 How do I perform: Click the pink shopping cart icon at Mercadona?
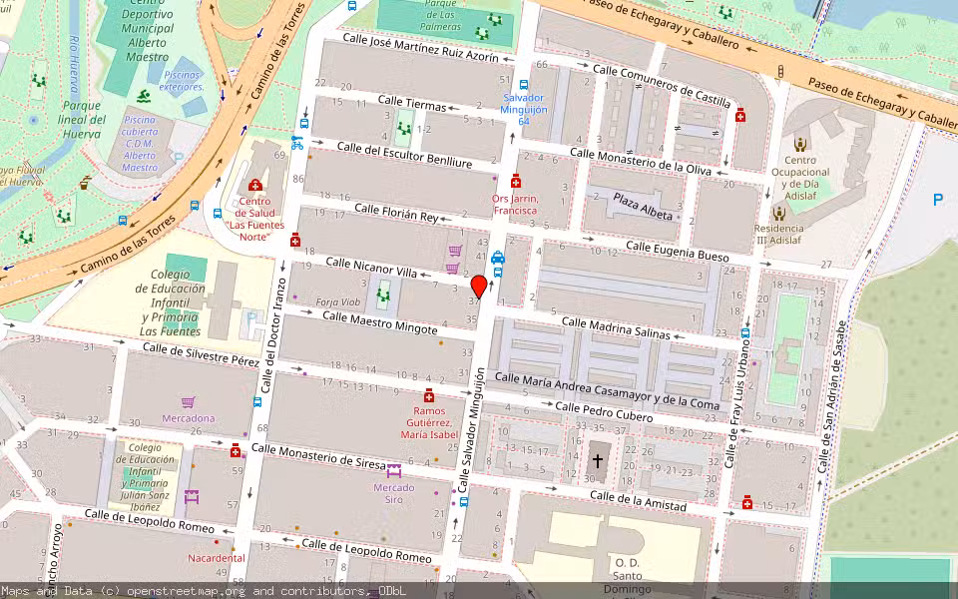pos(188,402)
